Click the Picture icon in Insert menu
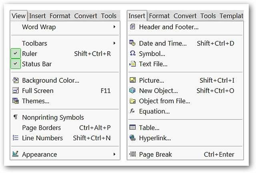Screen dimensions: 256x173 click(133, 80)
